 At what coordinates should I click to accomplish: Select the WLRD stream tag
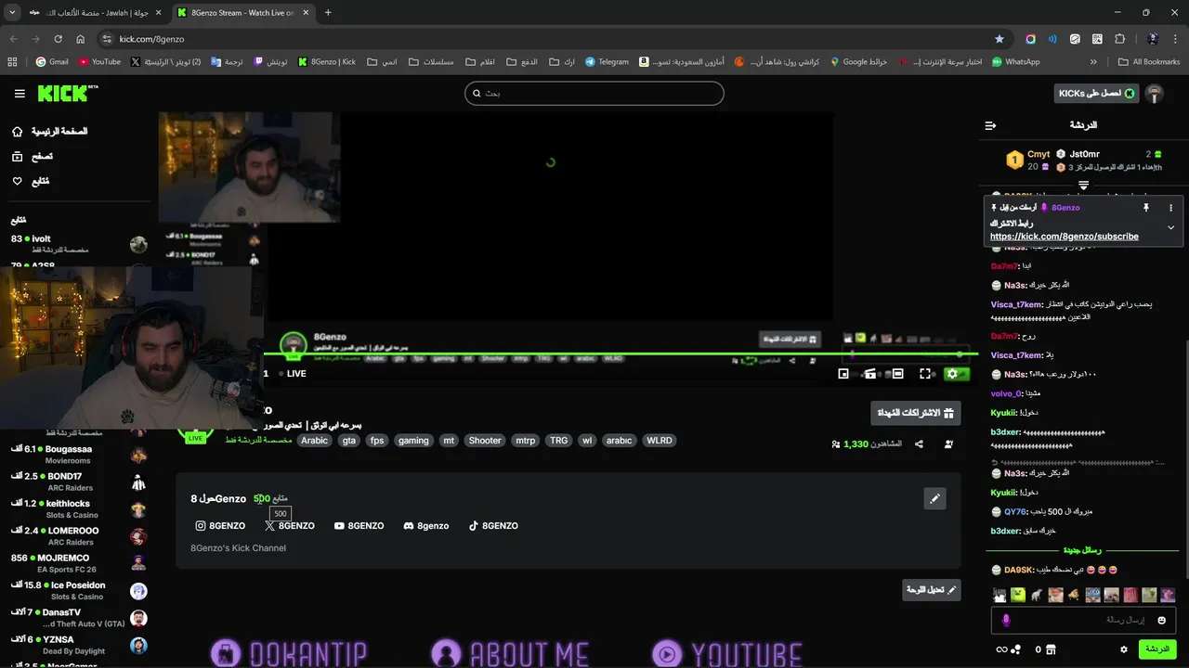click(x=660, y=441)
